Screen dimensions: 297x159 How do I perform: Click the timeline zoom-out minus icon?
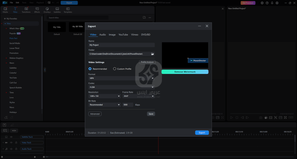[x=2, y=157]
